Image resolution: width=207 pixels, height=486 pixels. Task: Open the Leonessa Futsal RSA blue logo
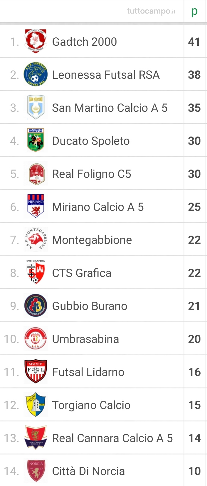point(36,74)
